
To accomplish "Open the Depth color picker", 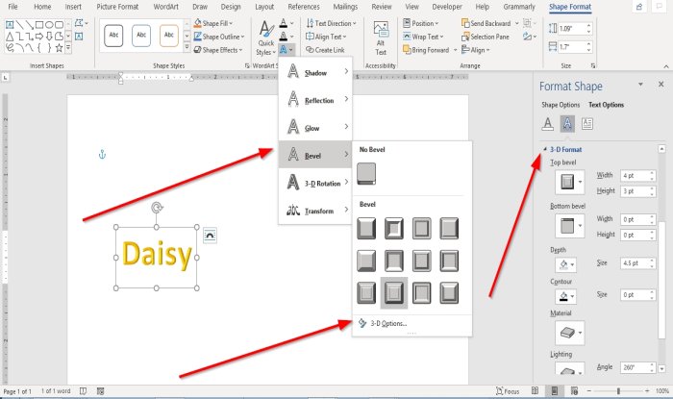I will (x=565, y=264).
